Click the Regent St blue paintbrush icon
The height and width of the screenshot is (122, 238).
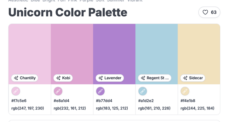point(143,91)
